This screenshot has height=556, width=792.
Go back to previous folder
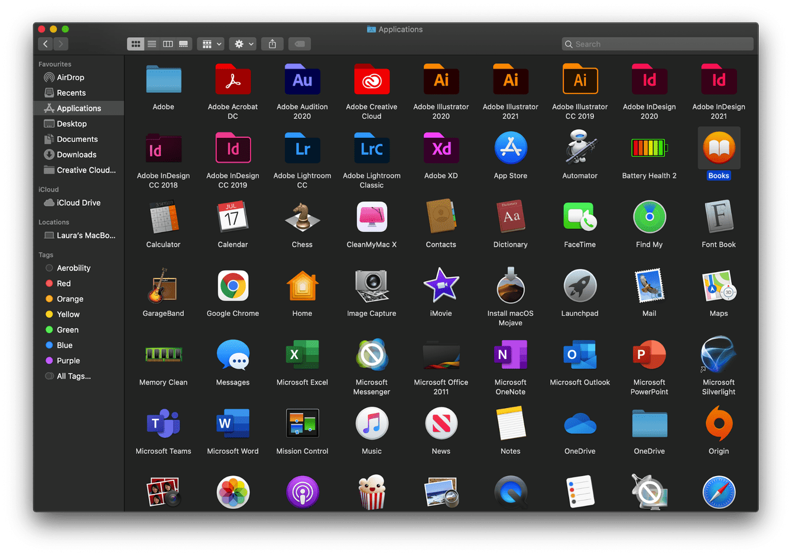click(x=46, y=44)
